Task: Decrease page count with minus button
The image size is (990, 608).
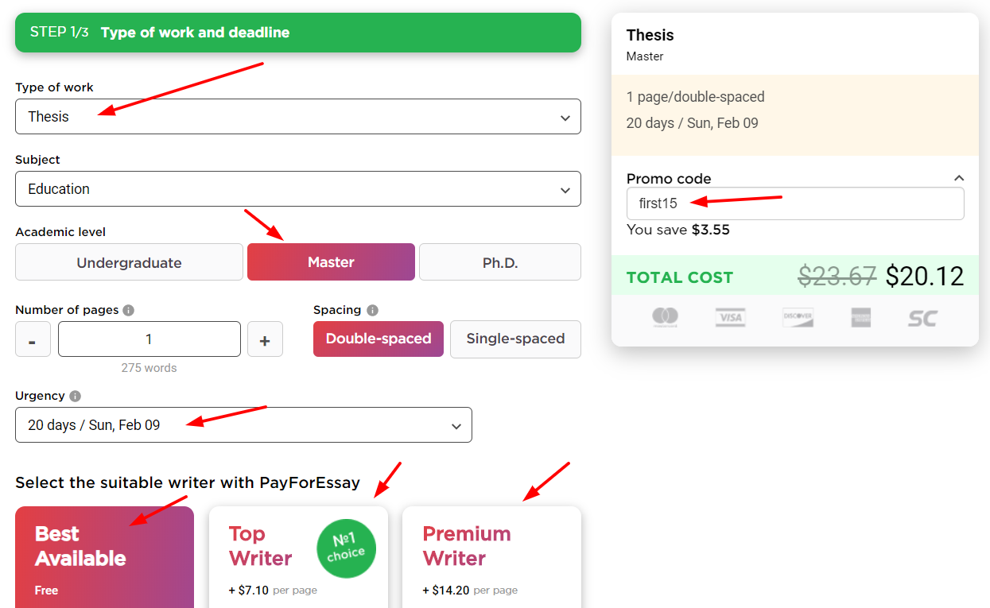Action: coord(33,339)
